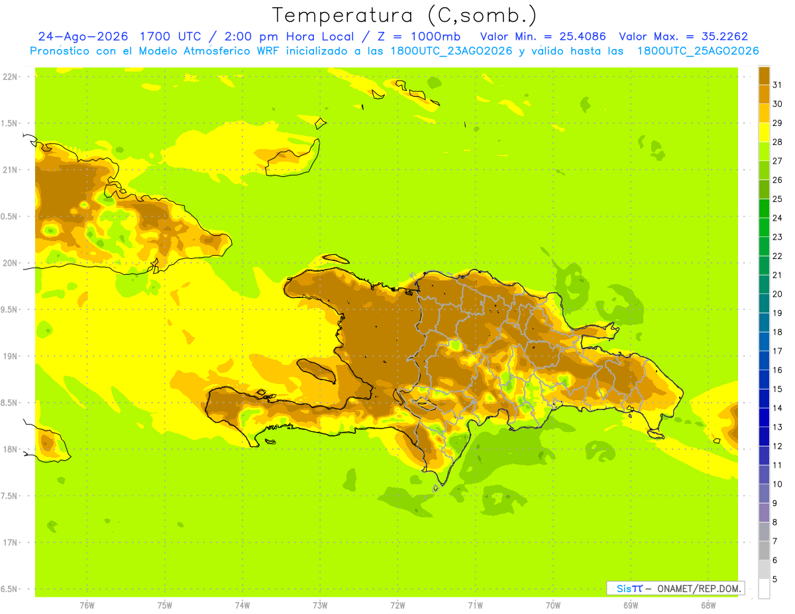Viewport: 795px width, 614px height.
Task: Click longitude label '76W'
Action: tap(87, 605)
